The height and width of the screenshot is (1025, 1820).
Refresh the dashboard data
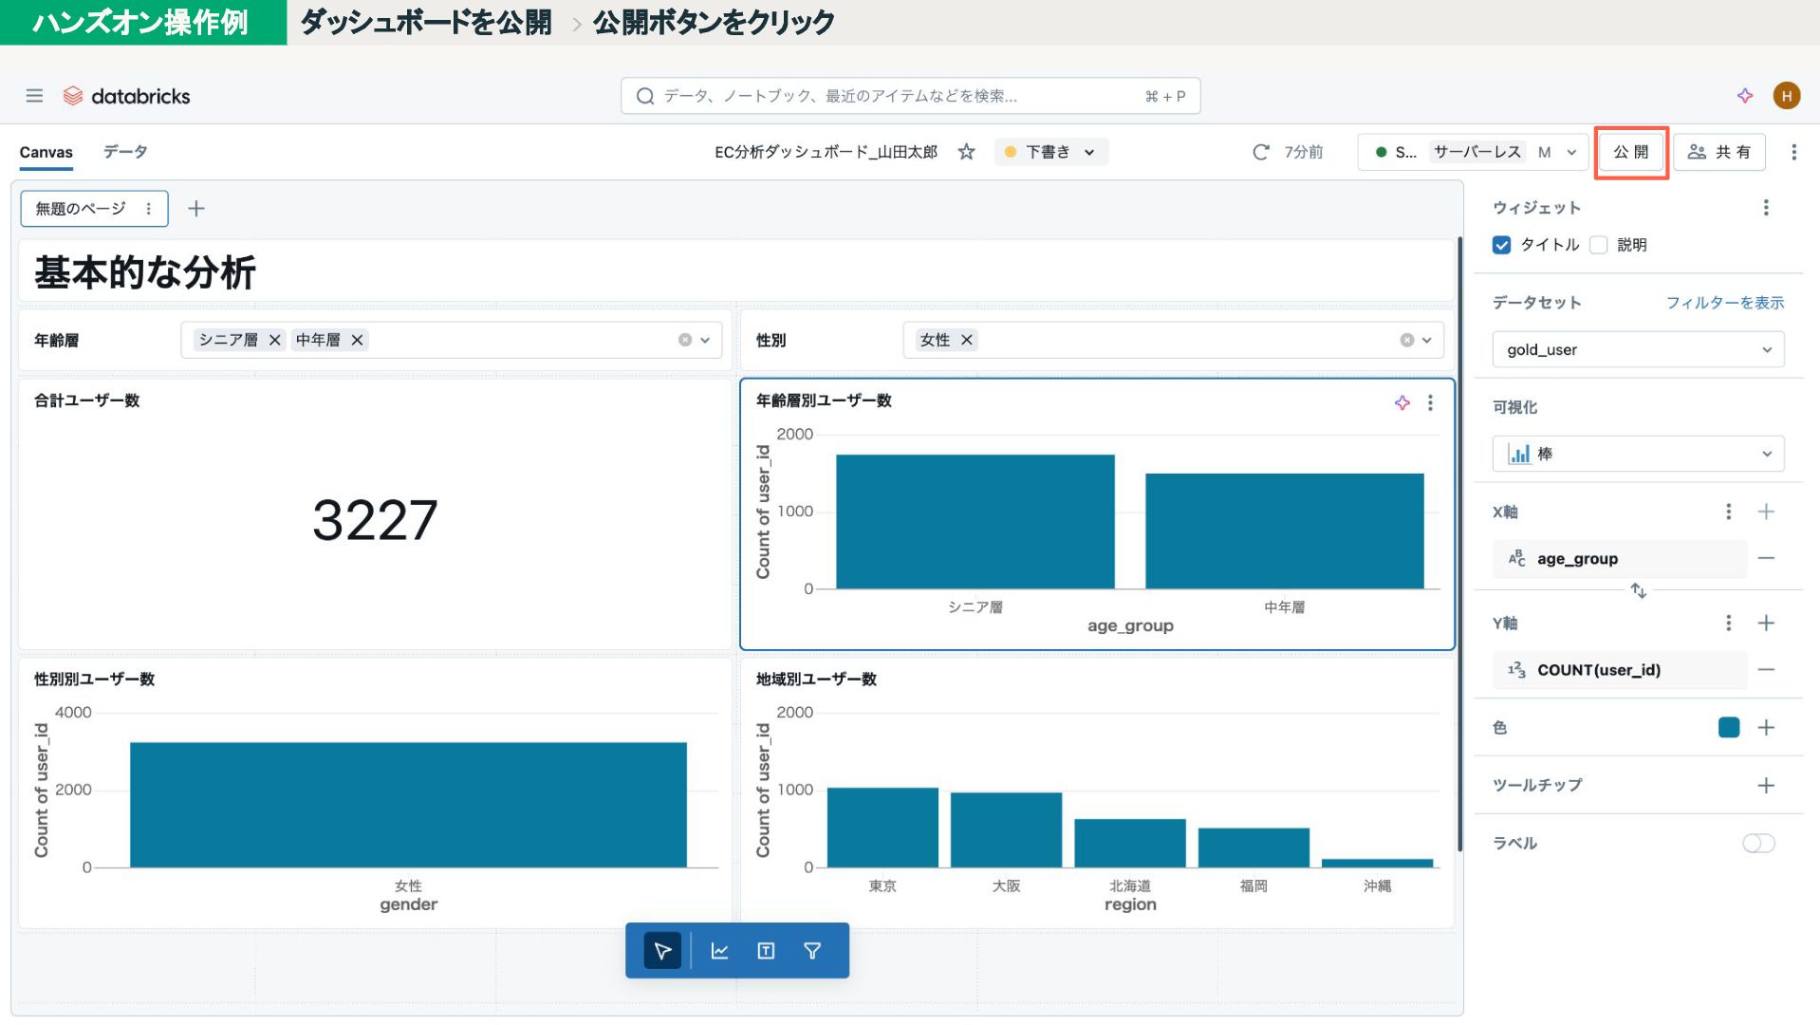(x=1260, y=152)
